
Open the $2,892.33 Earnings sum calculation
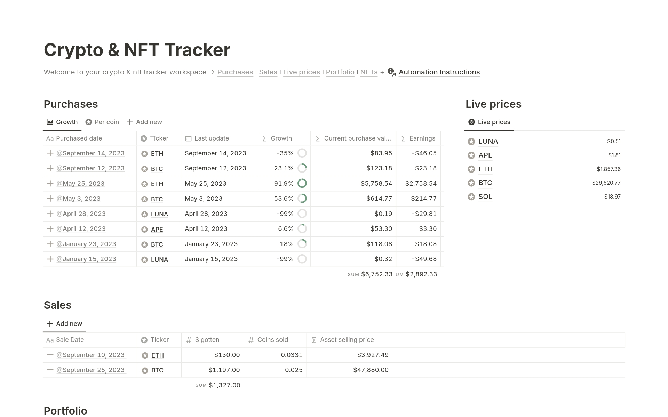(x=421, y=274)
